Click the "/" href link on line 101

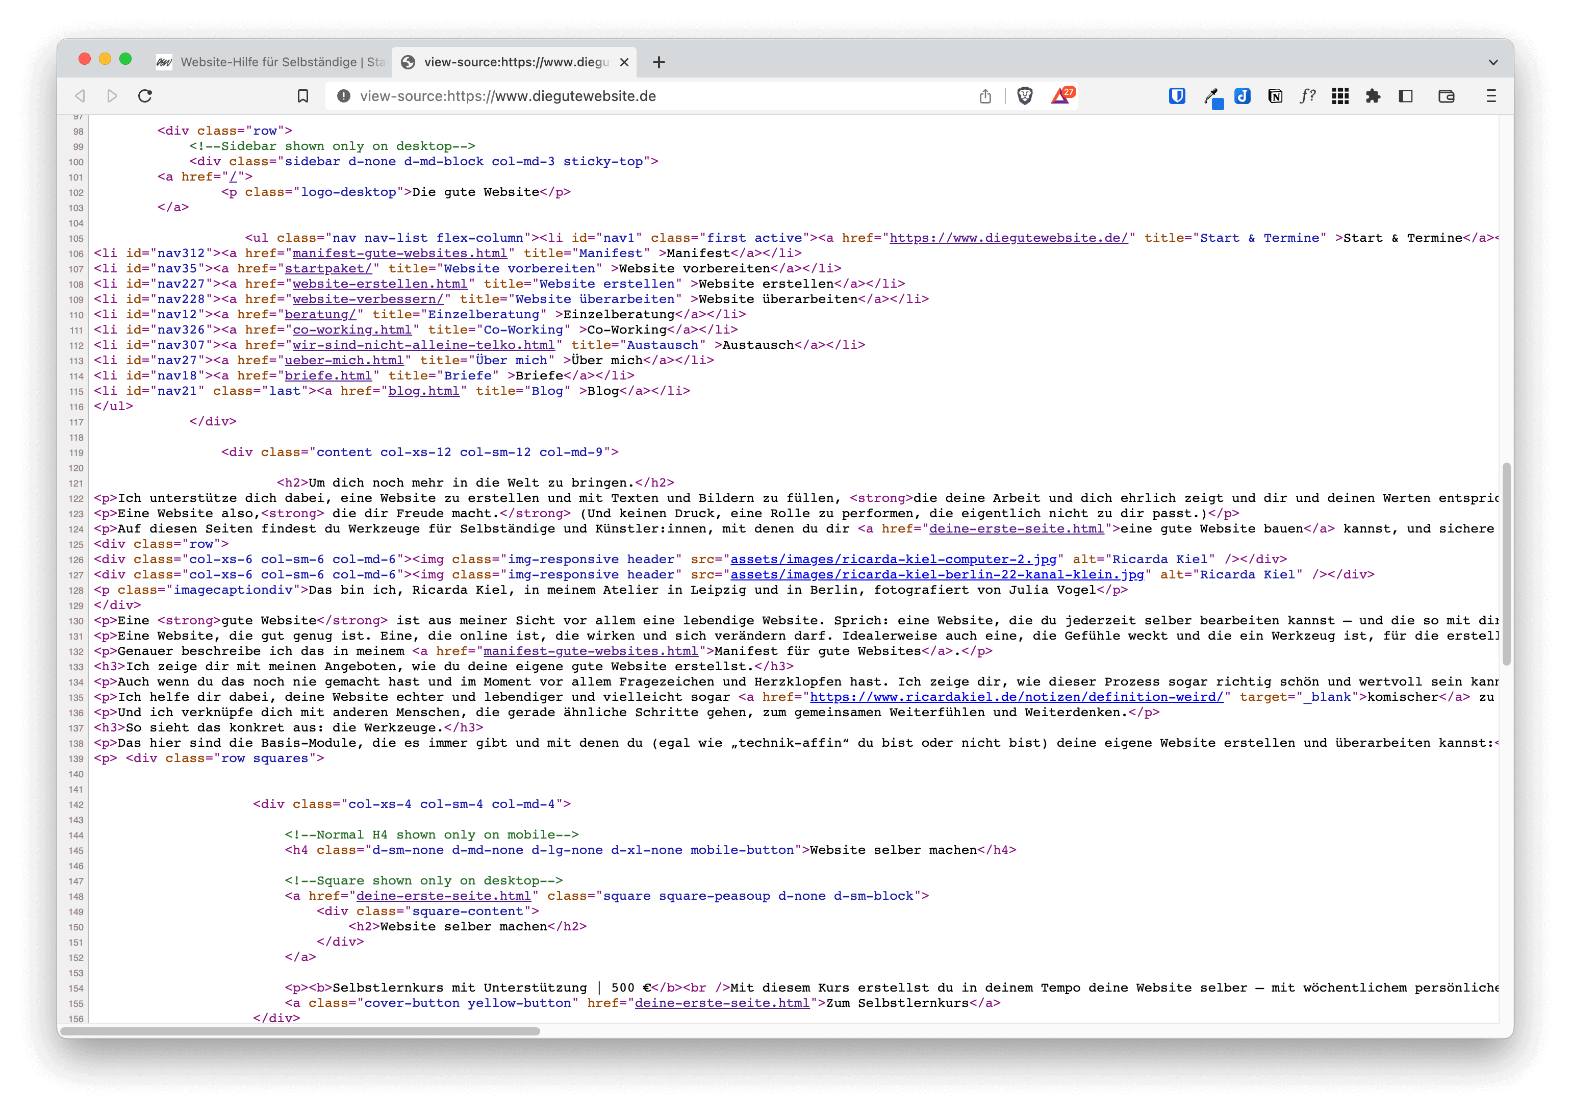pos(233,177)
